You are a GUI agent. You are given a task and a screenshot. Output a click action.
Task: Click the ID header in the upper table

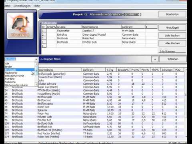point(44,27)
